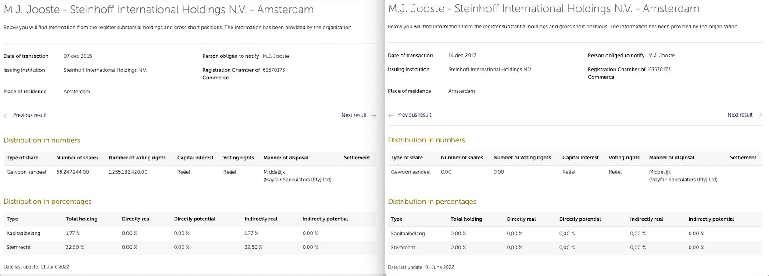
Task: Click left arrow icon in the 07 dec 2015 filing
Action: 7,116
